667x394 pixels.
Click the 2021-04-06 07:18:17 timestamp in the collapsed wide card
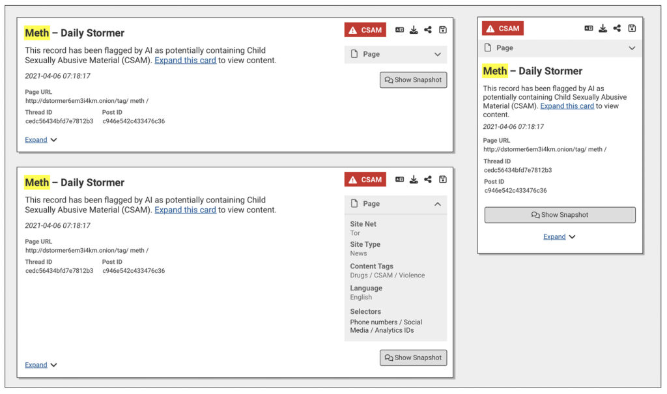[57, 76]
